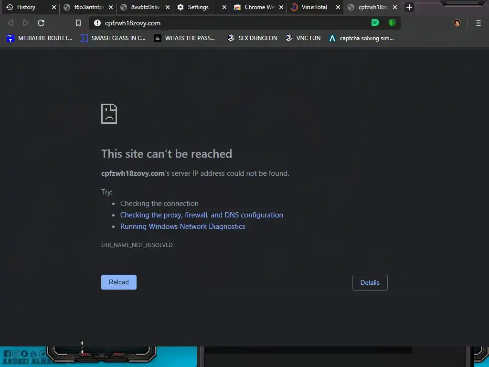The image size is (489, 367).
Task: Bookmark this page with the bookmark icon
Action: coord(78,23)
